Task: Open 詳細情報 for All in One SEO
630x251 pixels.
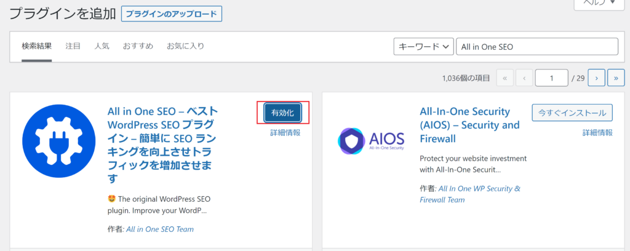Action: point(285,133)
